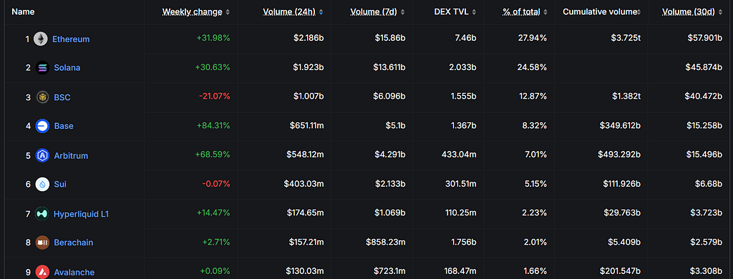
Task: Click the Volume (30d) header label
Action: click(688, 12)
